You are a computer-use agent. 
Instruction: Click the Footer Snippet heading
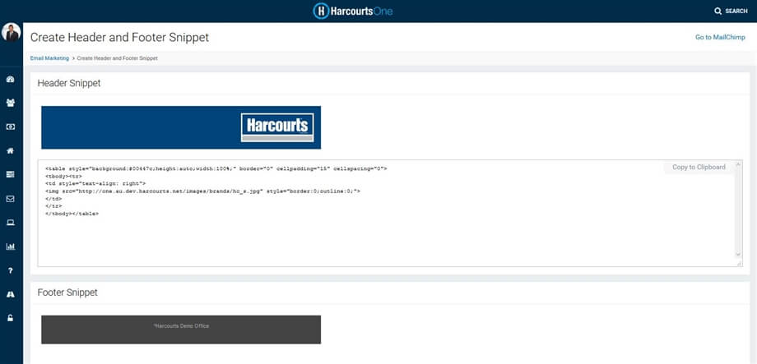[67, 293]
